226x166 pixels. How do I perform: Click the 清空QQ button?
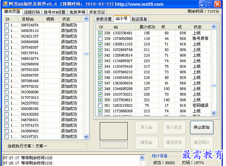click(146, 143)
